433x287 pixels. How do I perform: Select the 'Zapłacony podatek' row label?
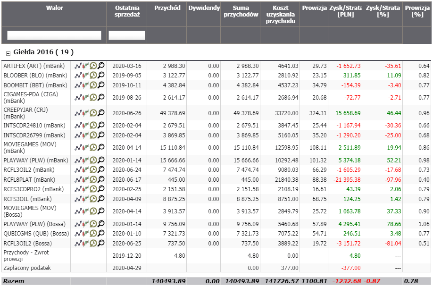pos(27,268)
